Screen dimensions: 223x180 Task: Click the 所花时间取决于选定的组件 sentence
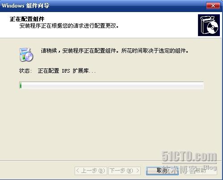click(155, 51)
